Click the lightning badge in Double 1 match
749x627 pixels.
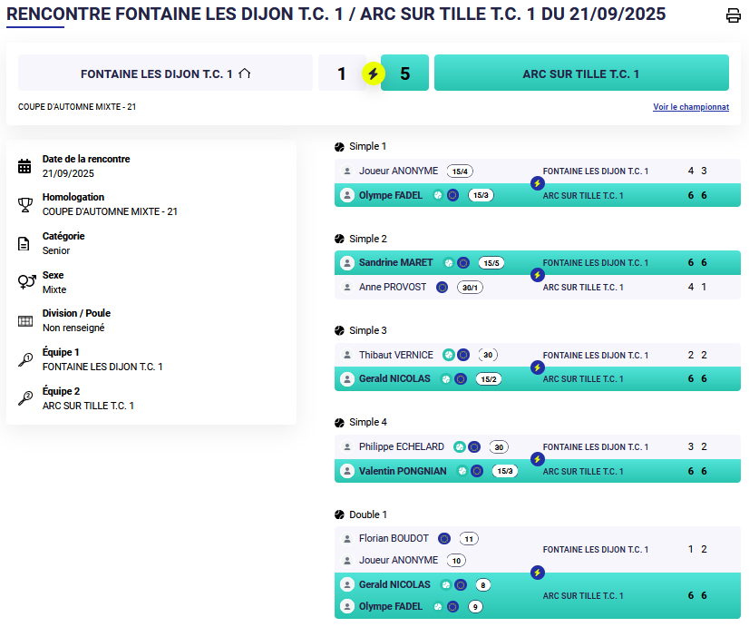[x=537, y=573]
